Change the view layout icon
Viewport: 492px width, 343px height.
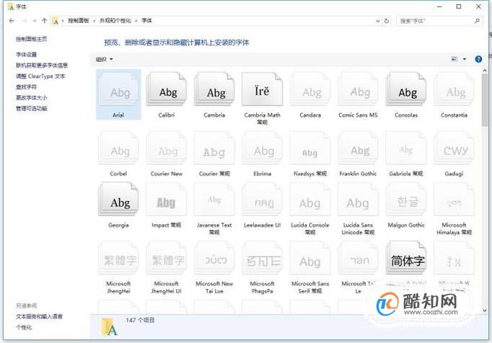click(x=454, y=59)
